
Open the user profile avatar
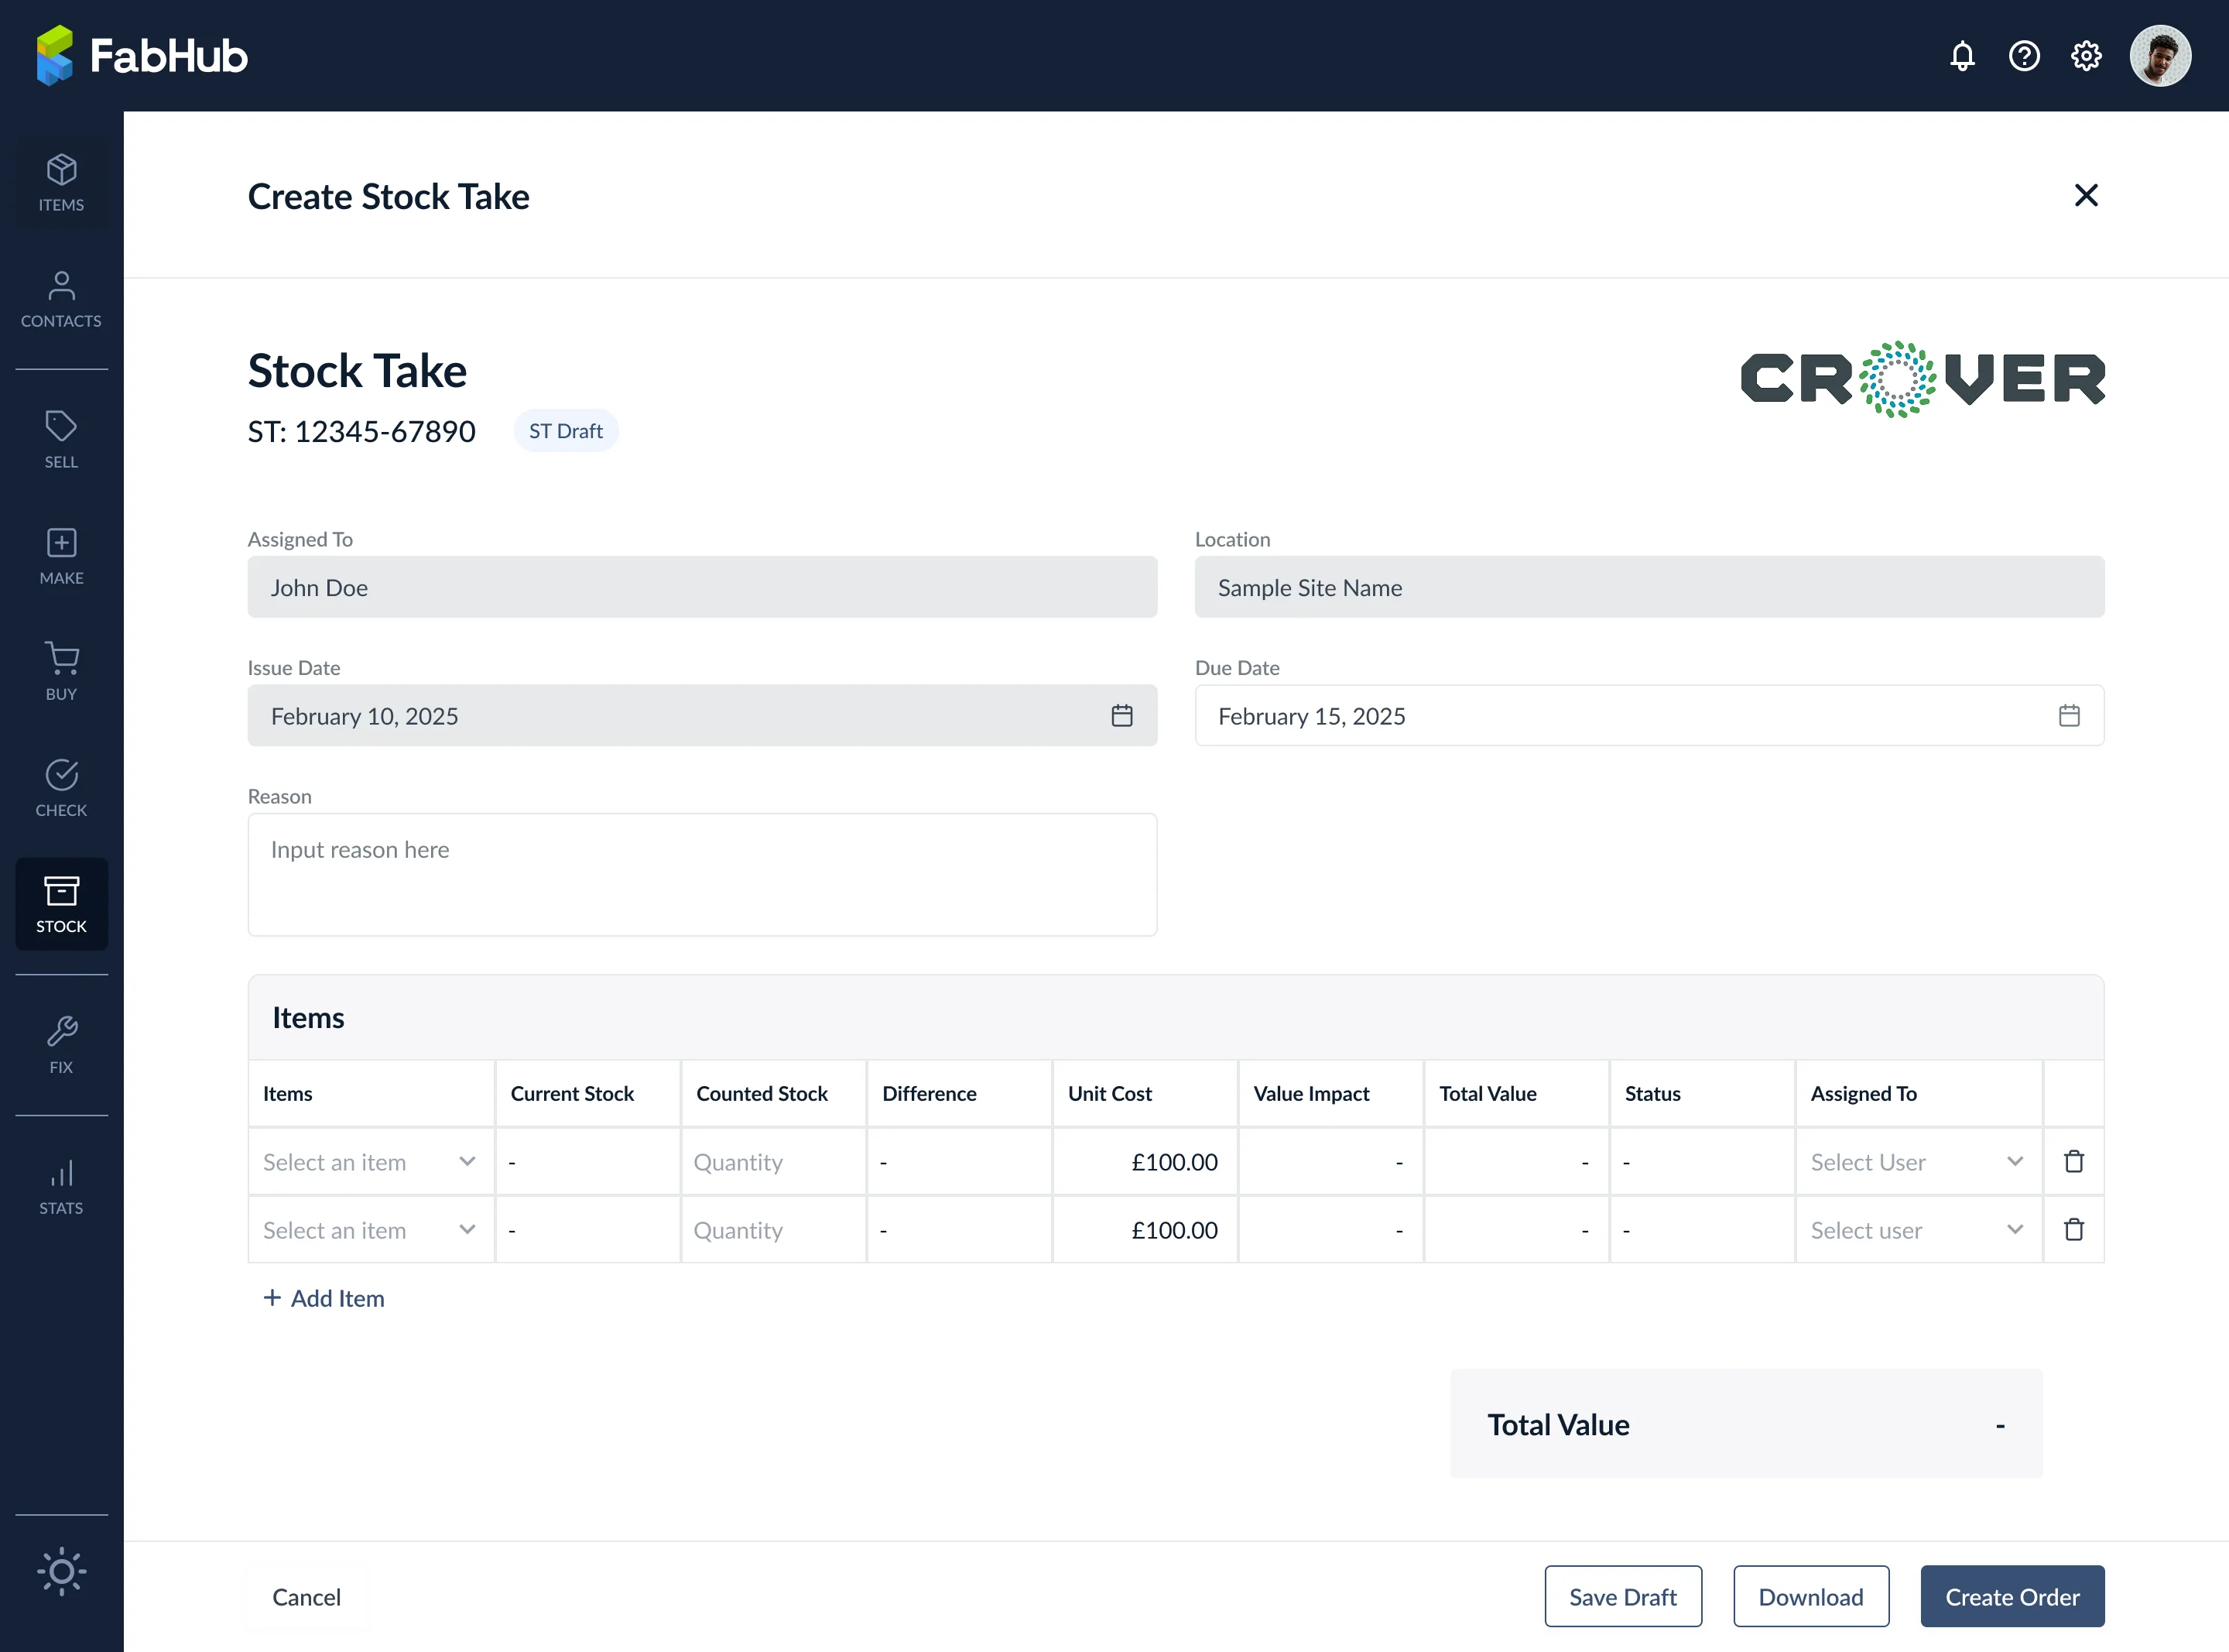pos(2160,56)
